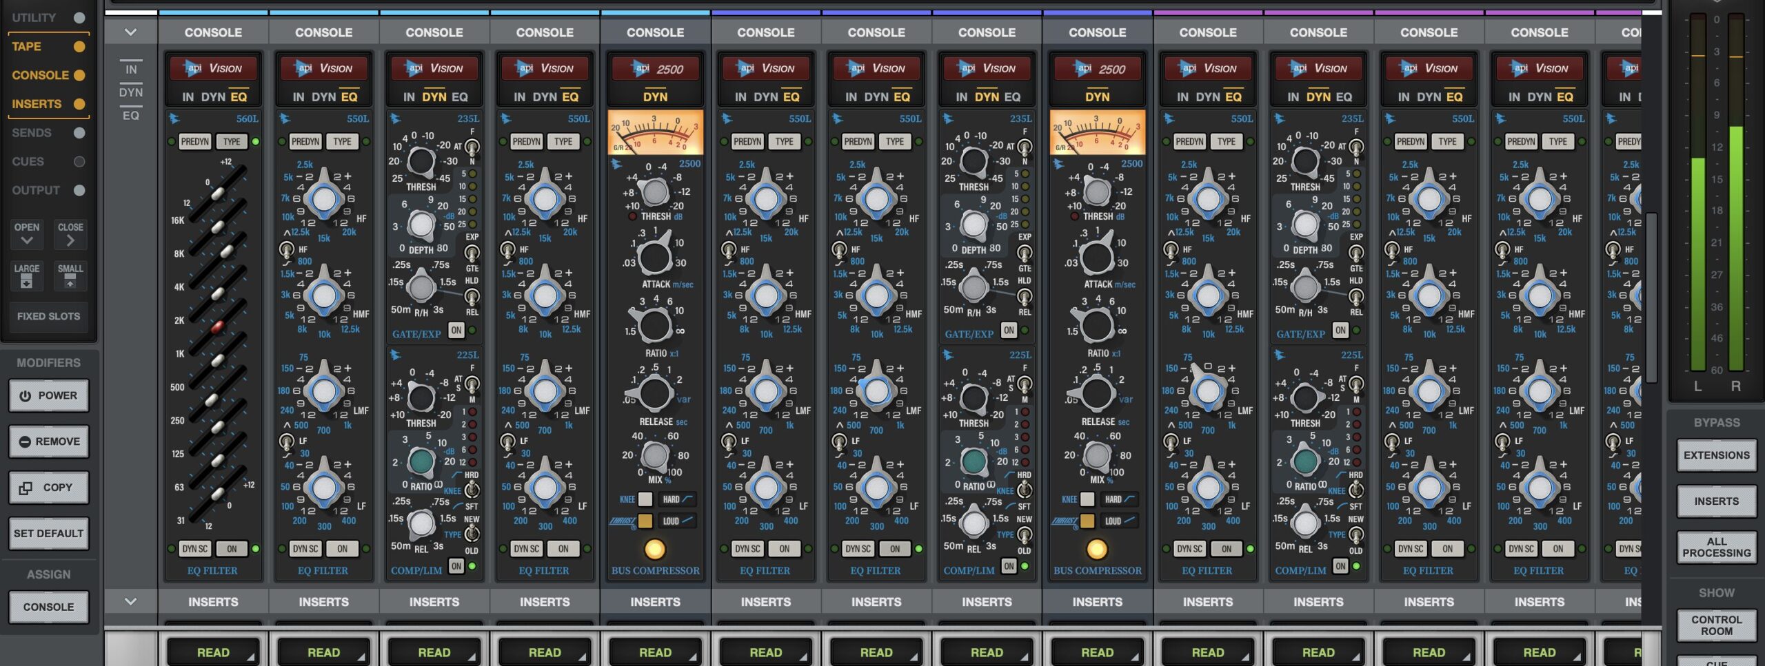1765x666 pixels.
Task: Flip the NEW/OLD type switch on the first 225L
Action: click(x=472, y=534)
